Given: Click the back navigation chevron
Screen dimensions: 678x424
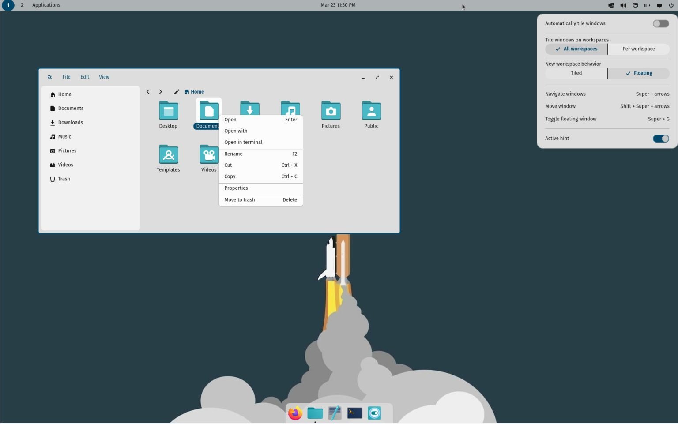Looking at the screenshot, I should pos(148,91).
